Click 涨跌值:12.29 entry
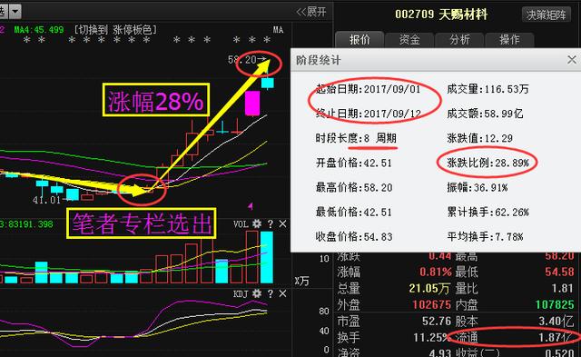581x357 pixels. pos(480,138)
